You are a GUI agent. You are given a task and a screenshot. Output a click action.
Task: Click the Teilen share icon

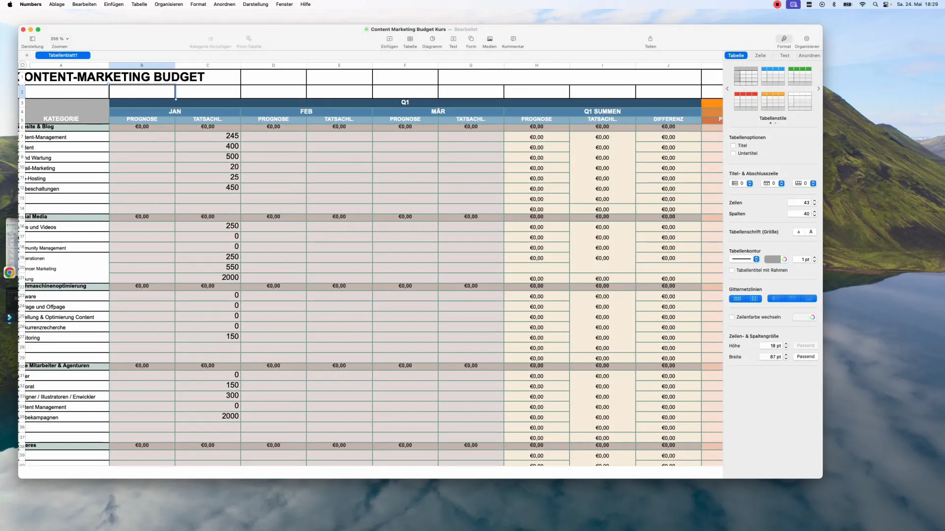pos(650,39)
